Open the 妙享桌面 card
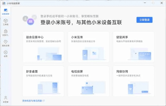166x106 pixels. click(x=43, y=81)
